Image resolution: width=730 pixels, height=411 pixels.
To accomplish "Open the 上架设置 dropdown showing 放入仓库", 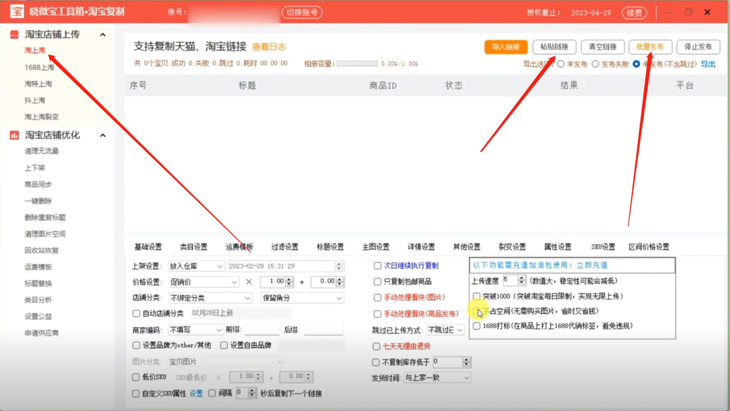I will click(x=196, y=266).
